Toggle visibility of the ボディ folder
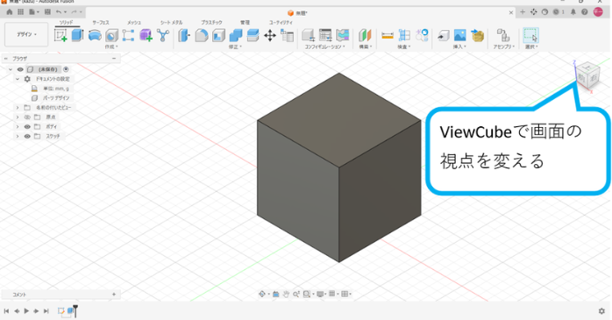The height and width of the screenshot is (320, 612). 27,127
